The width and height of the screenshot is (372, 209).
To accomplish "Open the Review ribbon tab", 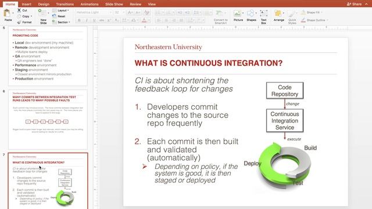I will click(x=135, y=4).
